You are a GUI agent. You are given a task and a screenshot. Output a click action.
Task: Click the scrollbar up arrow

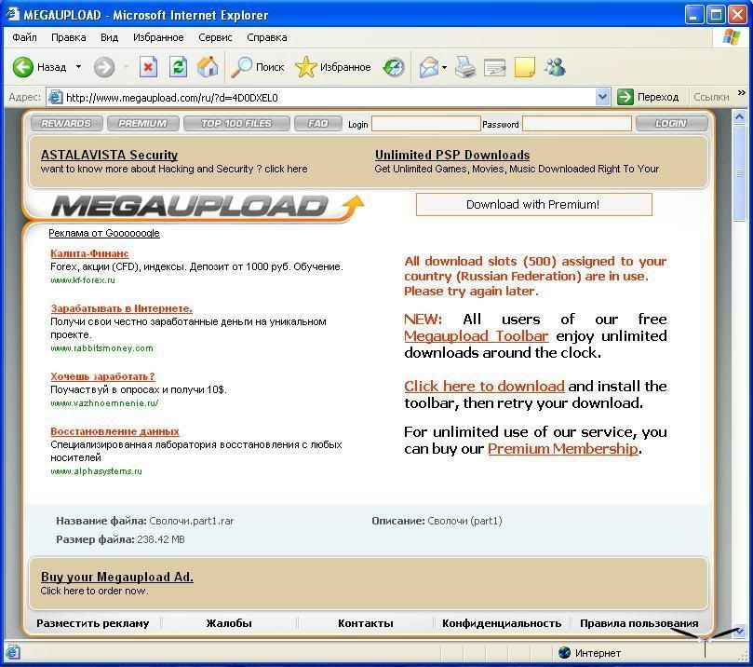[x=740, y=116]
